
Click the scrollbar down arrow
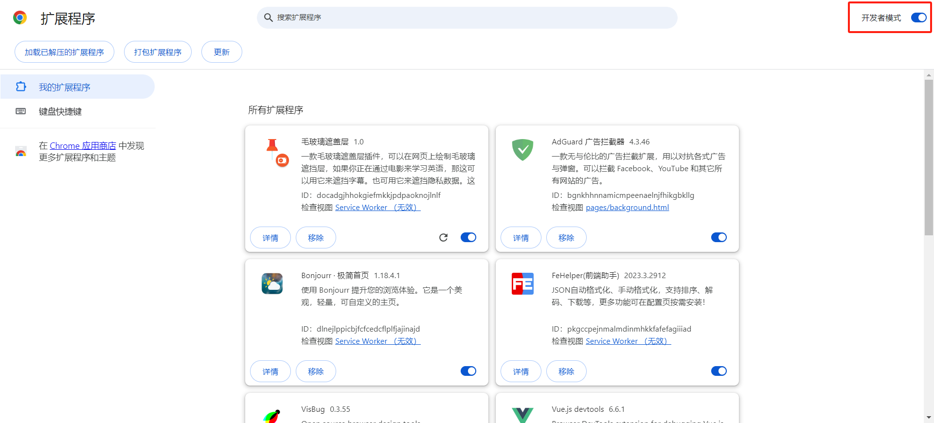929,417
